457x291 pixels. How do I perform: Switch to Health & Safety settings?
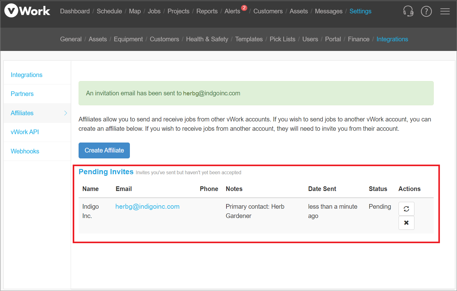coord(207,39)
